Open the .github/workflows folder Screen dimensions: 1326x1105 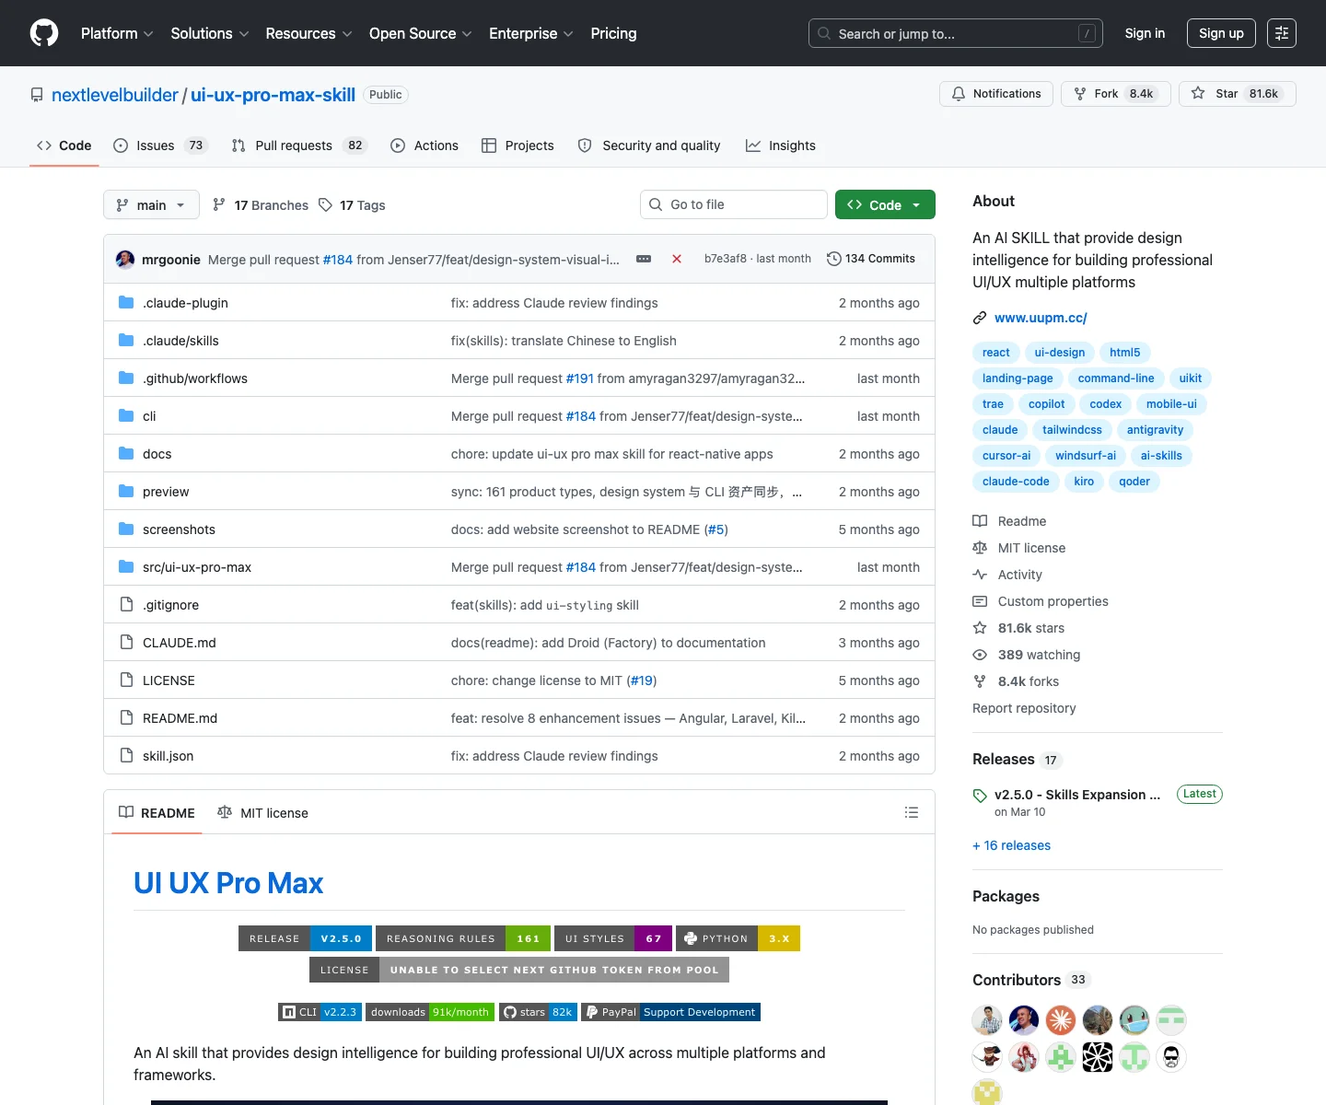tap(195, 378)
